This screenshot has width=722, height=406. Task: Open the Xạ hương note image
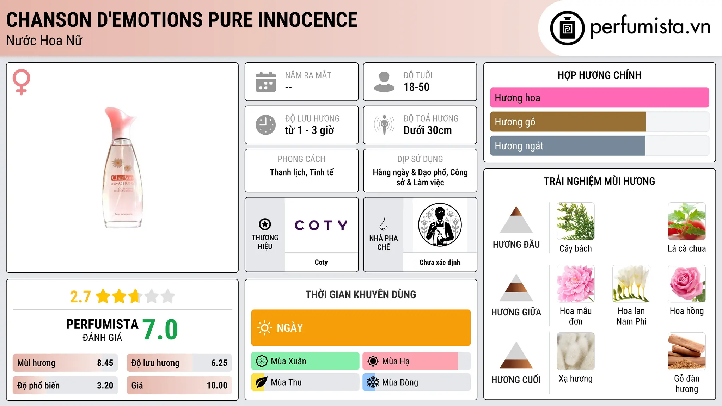576,351
